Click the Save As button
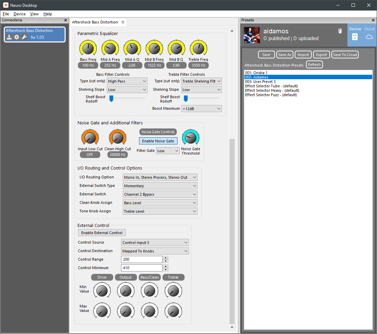This screenshot has height=334, width=377. [285, 55]
